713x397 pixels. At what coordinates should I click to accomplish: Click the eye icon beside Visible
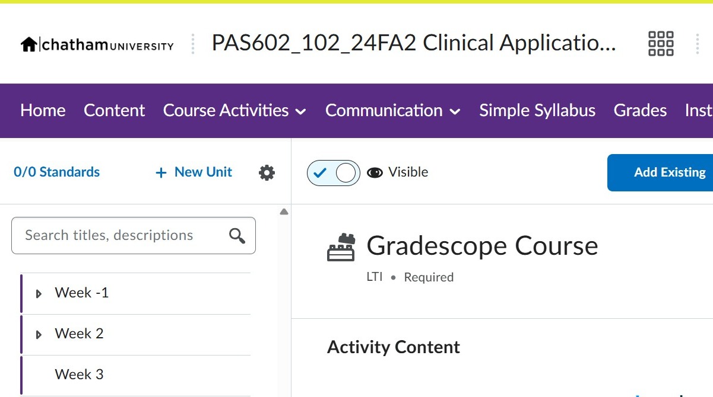(375, 172)
